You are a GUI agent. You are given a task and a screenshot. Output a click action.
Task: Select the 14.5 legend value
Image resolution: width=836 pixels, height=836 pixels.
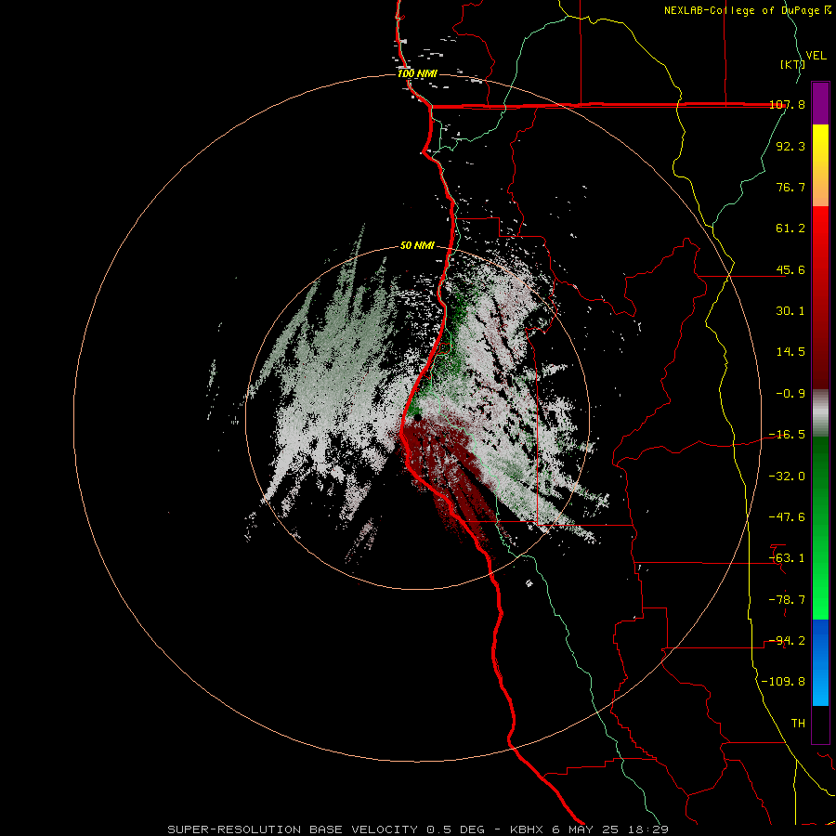790,352
